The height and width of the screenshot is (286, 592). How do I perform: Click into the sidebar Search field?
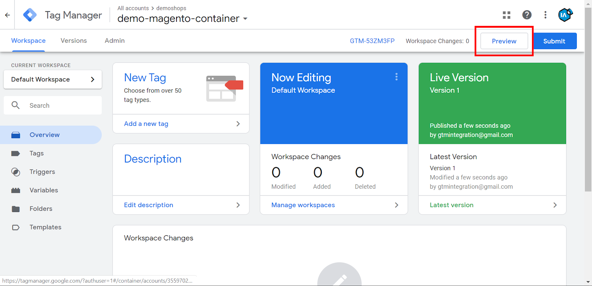59,106
